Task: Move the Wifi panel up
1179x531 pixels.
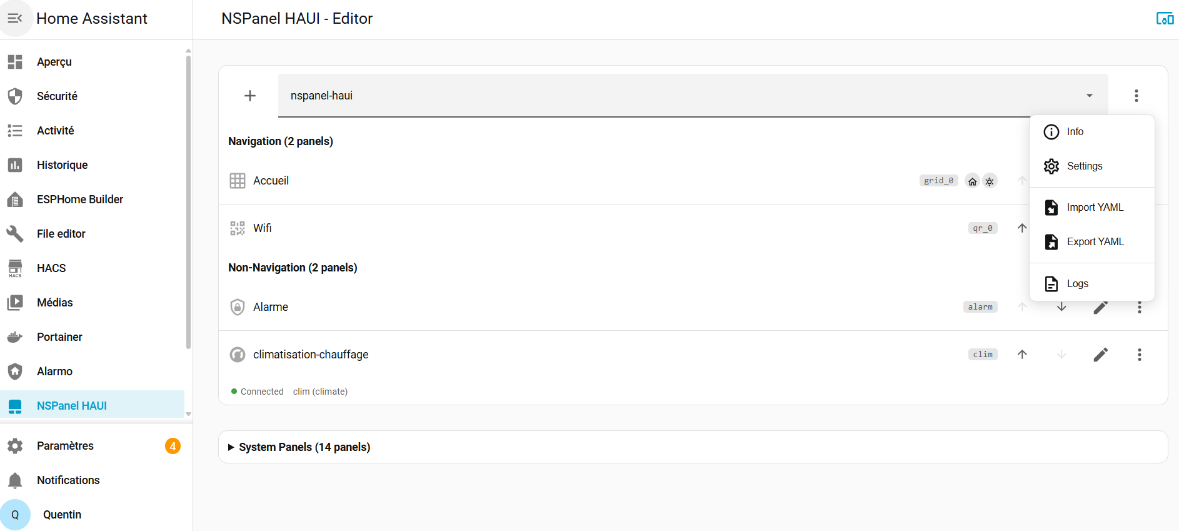Action: [x=1022, y=228]
